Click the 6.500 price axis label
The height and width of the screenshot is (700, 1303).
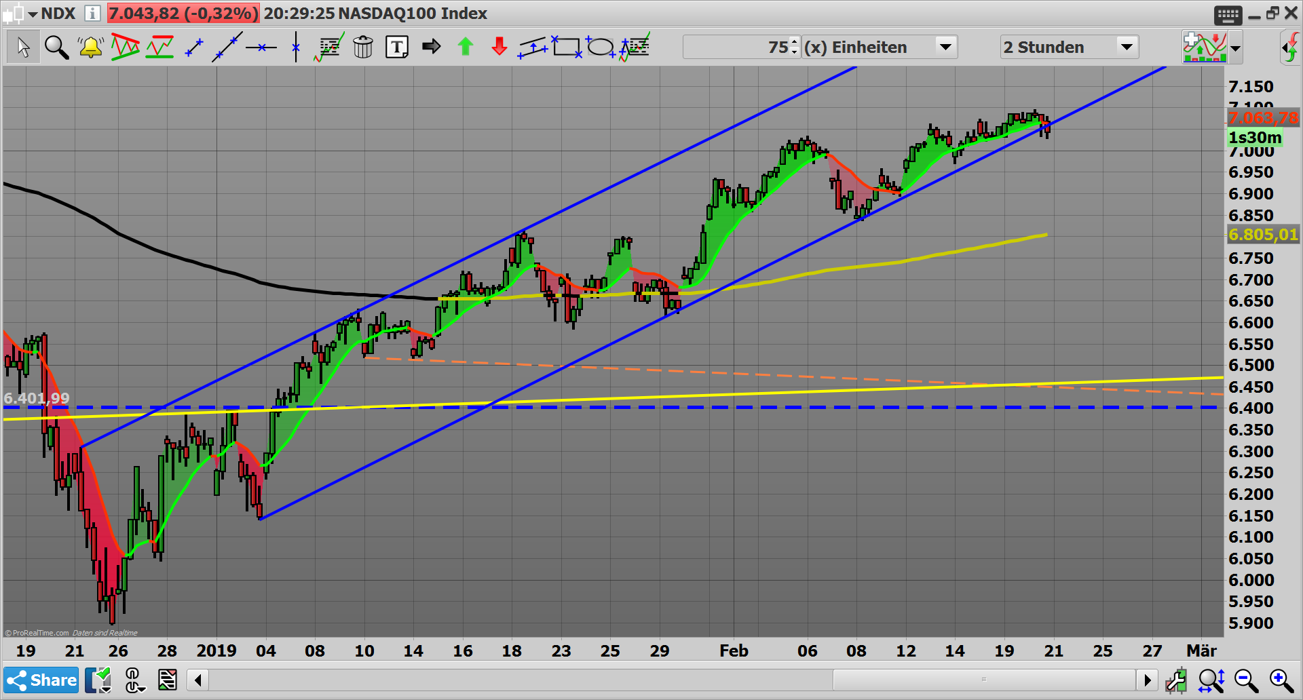point(1251,366)
